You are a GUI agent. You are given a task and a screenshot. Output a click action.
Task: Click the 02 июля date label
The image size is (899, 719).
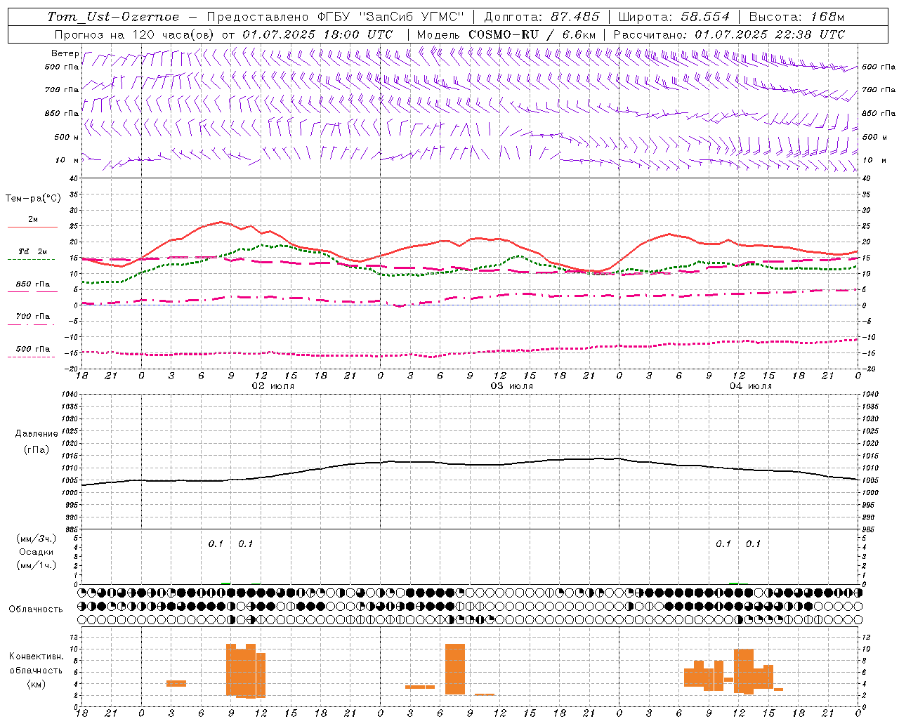coord(273,386)
